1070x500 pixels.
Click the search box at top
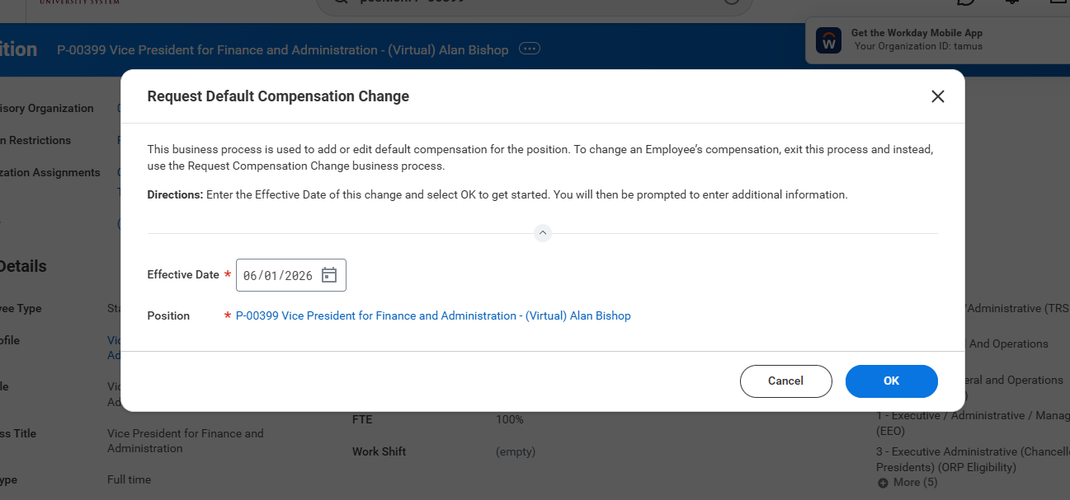coord(536,2)
